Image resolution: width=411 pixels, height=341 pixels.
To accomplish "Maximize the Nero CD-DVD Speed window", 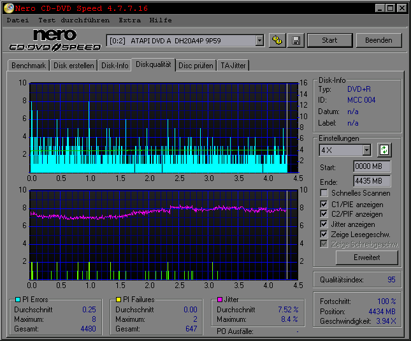I will point(391,8).
